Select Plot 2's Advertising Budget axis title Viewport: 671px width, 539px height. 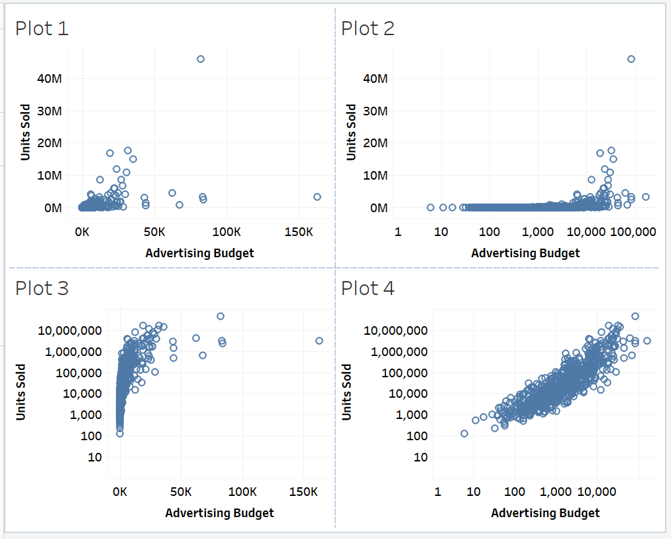pyautogui.click(x=525, y=253)
